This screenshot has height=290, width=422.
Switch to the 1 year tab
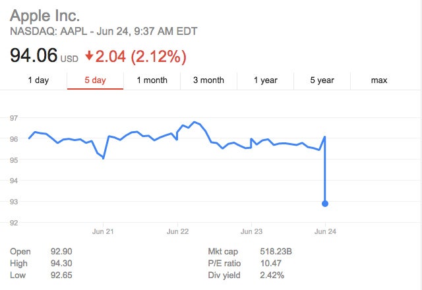point(265,80)
